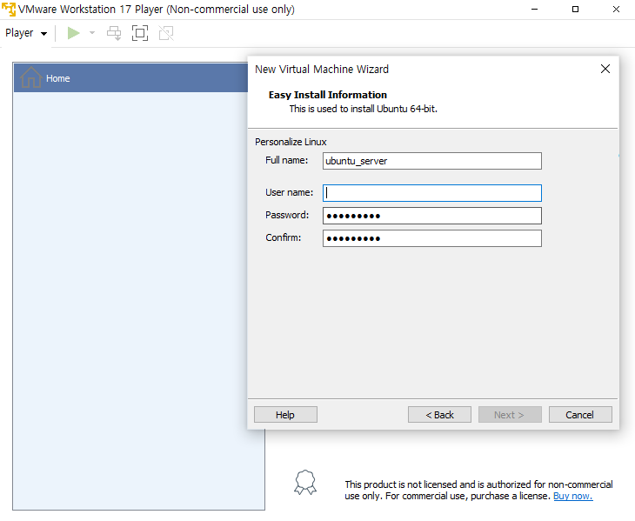Close the VMware Workstation Player window
This screenshot has width=635, height=521.
coord(616,9)
